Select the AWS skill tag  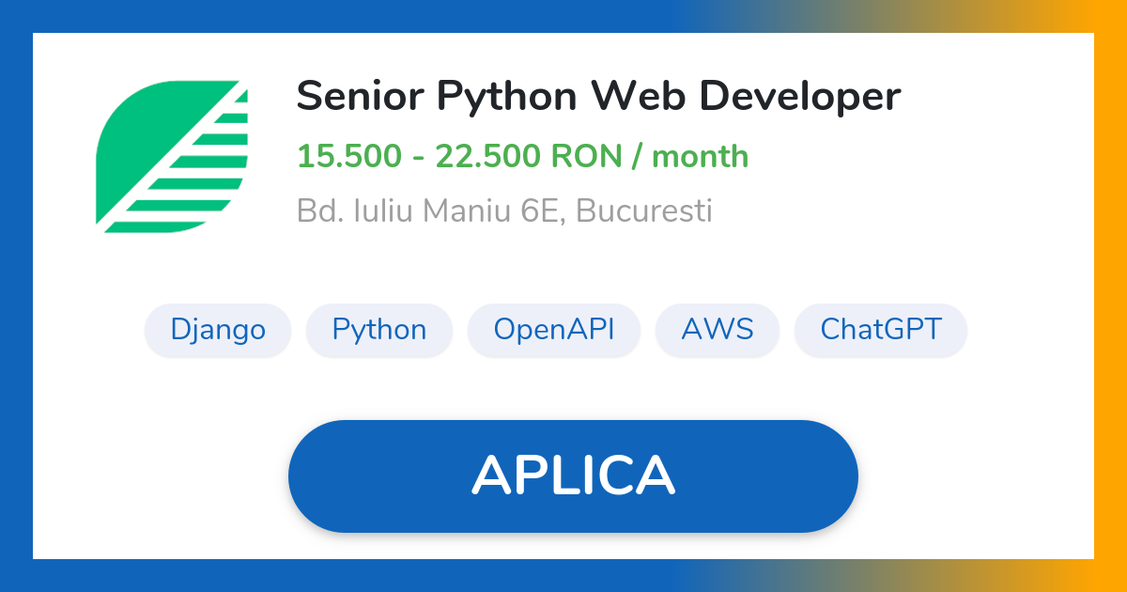pyautogui.click(x=718, y=330)
